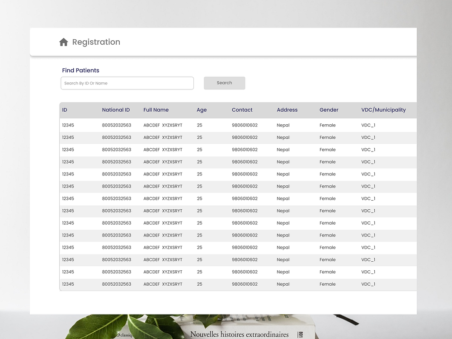This screenshot has height=339, width=452.
Task: Click the name ABCDEF XYZXSRYT in row three
Action: click(x=163, y=150)
